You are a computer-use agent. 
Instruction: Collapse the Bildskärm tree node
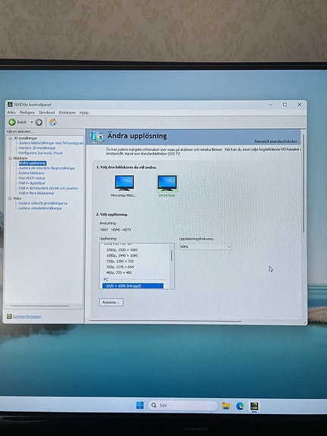click(x=11, y=158)
